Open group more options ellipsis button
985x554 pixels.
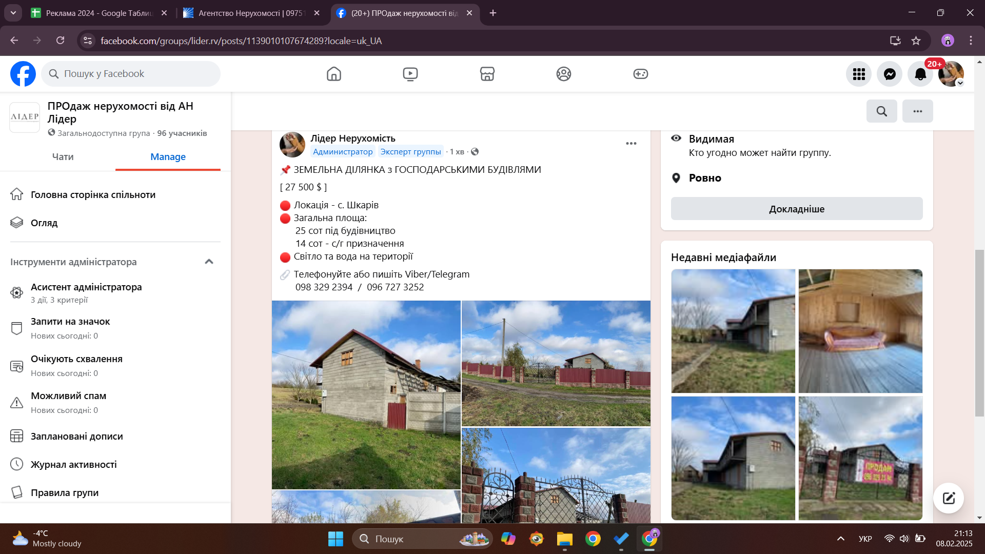(x=917, y=111)
